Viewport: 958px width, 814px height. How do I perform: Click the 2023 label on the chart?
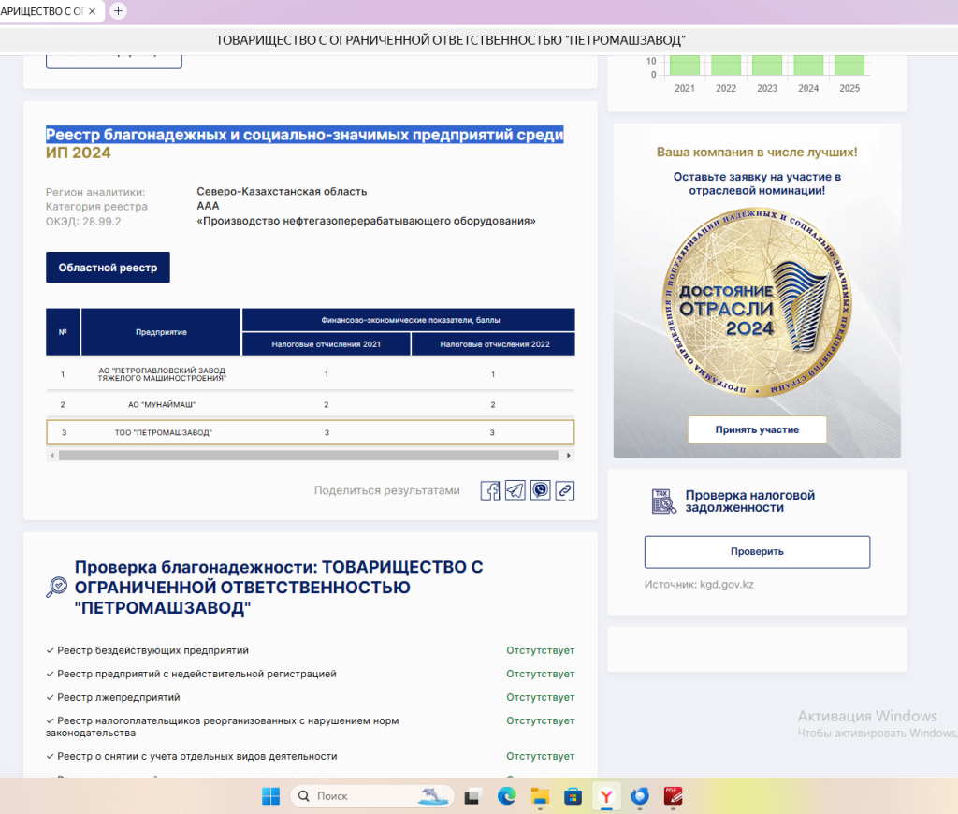[767, 88]
